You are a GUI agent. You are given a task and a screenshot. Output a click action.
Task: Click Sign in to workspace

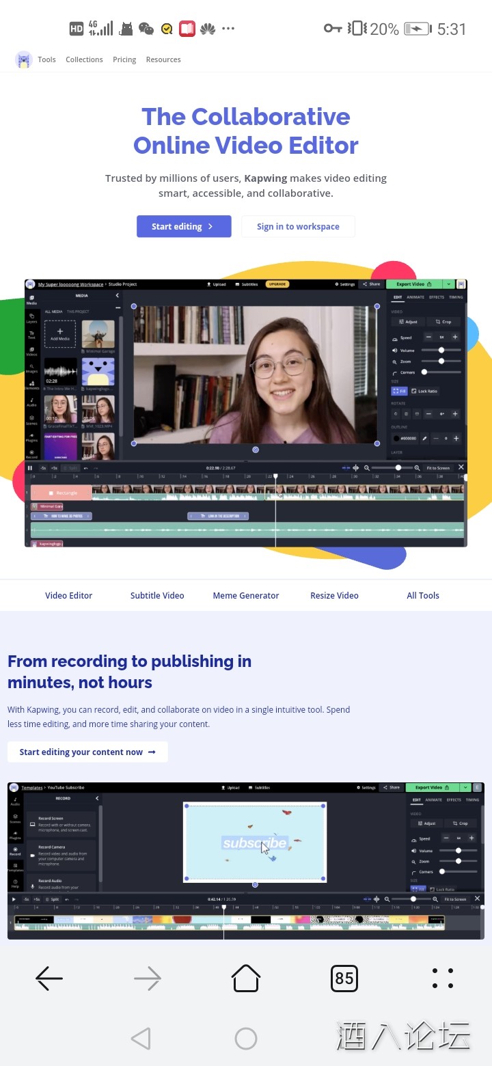coord(298,227)
